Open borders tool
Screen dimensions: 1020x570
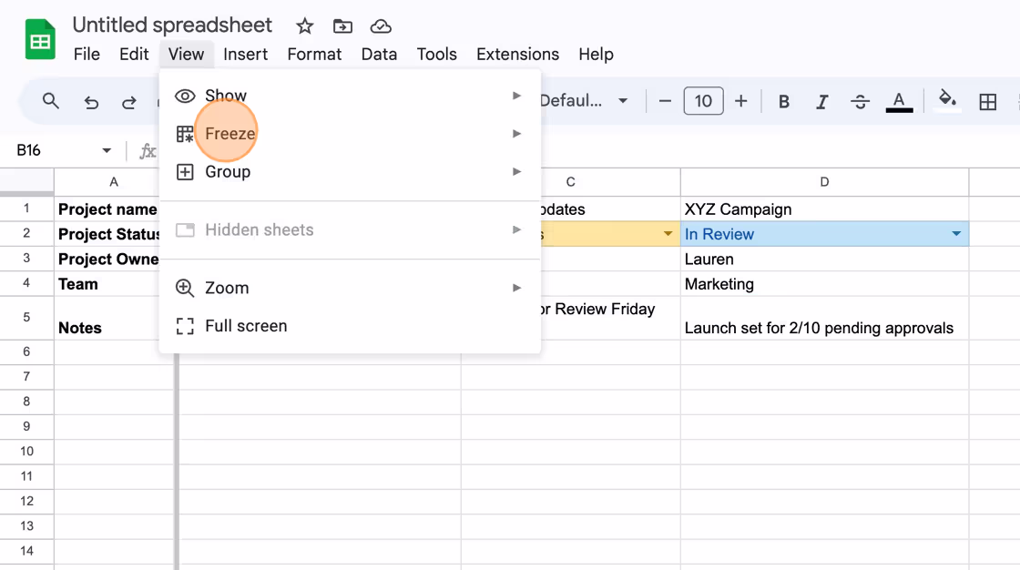pos(987,101)
